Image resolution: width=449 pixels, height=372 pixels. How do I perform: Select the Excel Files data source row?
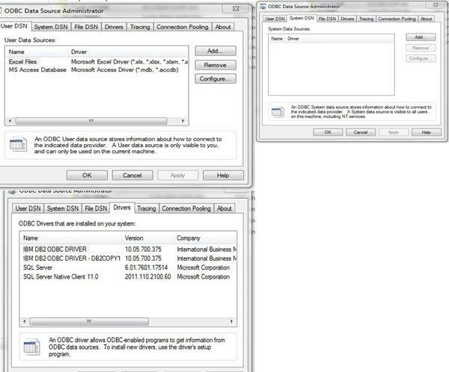97,62
